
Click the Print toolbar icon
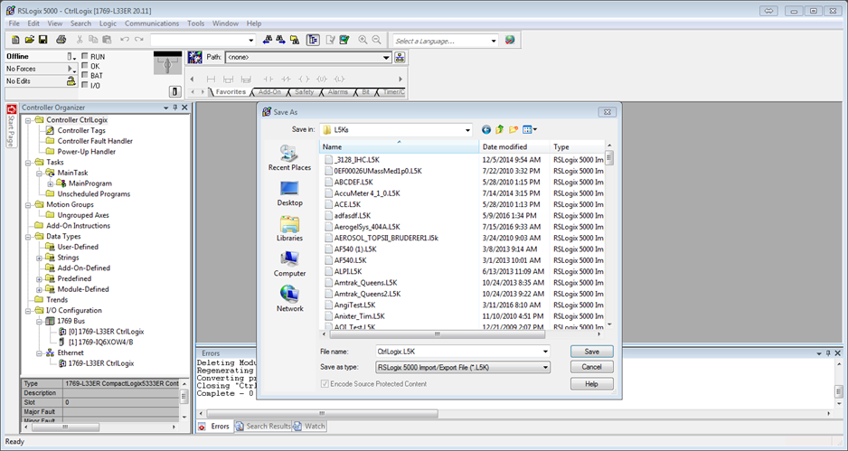pyautogui.click(x=61, y=40)
